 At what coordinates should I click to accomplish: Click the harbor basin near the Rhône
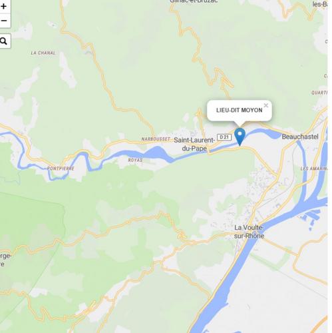311,216
